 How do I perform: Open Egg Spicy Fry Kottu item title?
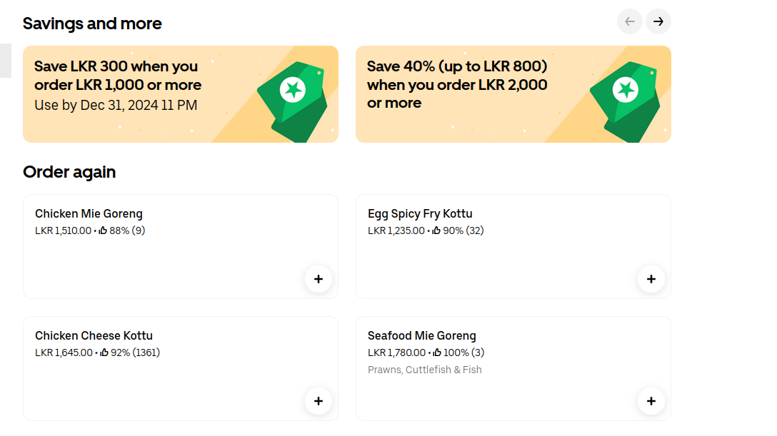(420, 214)
